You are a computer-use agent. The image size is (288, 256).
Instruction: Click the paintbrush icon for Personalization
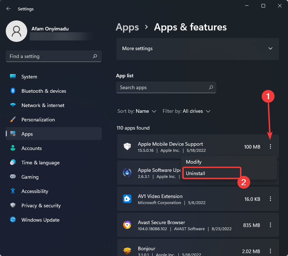(13, 119)
